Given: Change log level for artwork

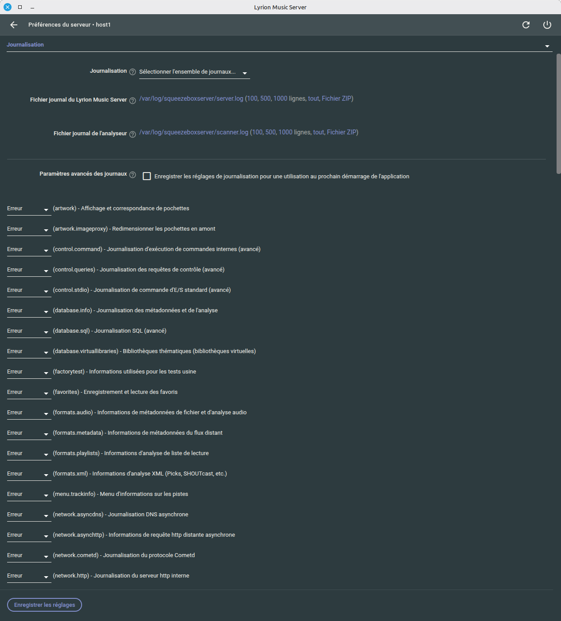Looking at the screenshot, I should tap(29, 209).
